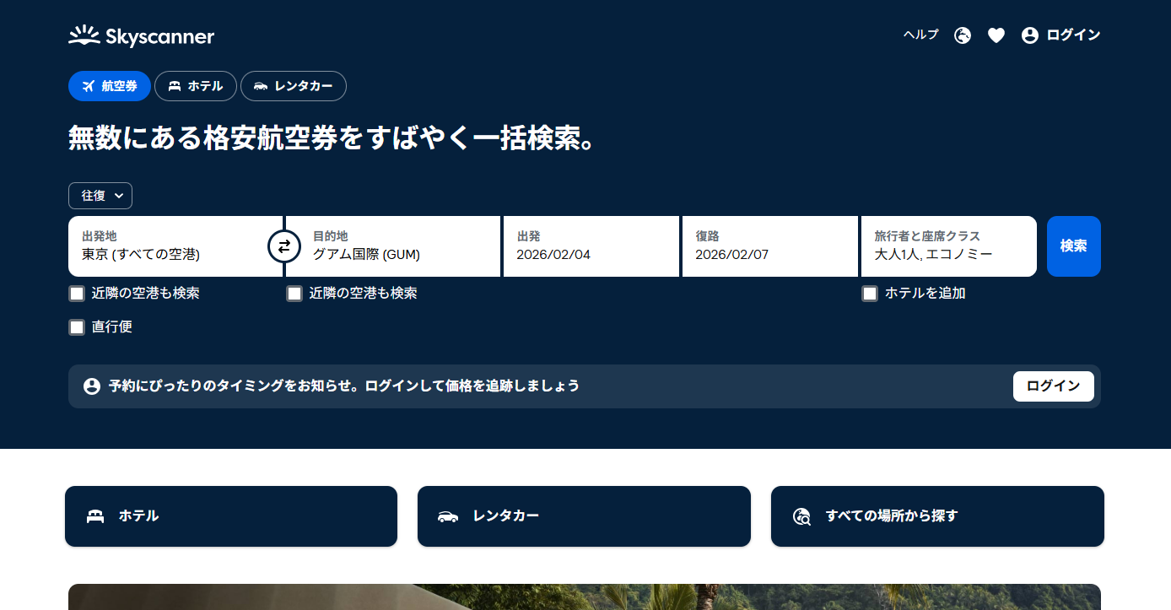Check the 直行便 checkbox
This screenshot has height=610, width=1171.
point(78,327)
